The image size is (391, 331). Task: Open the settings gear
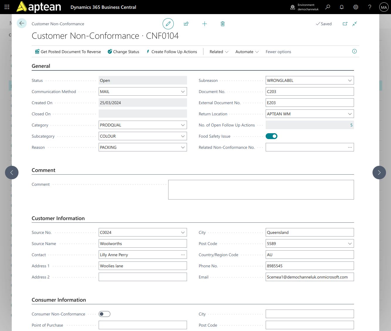click(356, 7)
